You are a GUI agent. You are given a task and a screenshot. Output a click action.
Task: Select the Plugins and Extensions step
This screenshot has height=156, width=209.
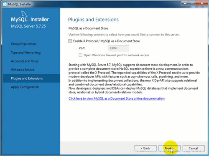(27, 78)
